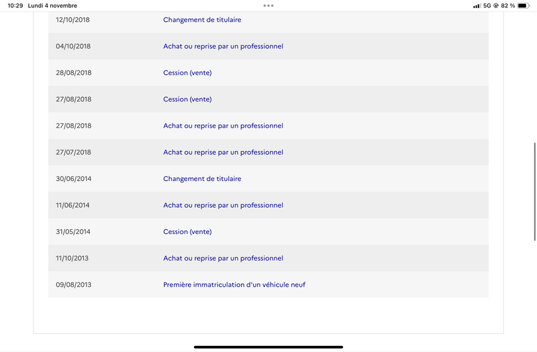This screenshot has height=352, width=537.
Task: Open Achat ou reprise entry dated 11/06/2014
Action: (223, 205)
